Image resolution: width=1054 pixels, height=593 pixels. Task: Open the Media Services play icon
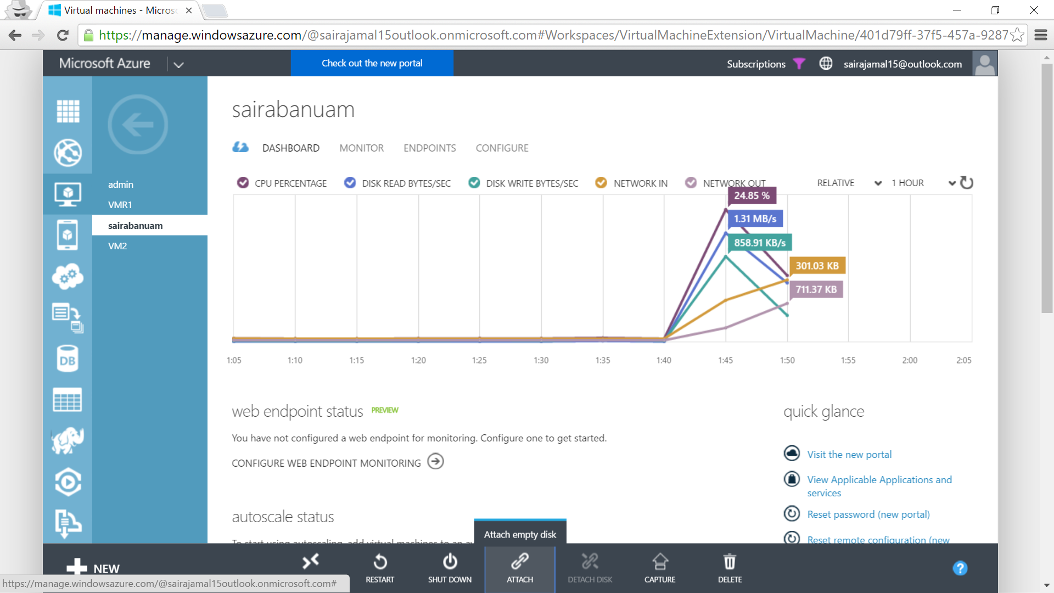click(x=68, y=482)
